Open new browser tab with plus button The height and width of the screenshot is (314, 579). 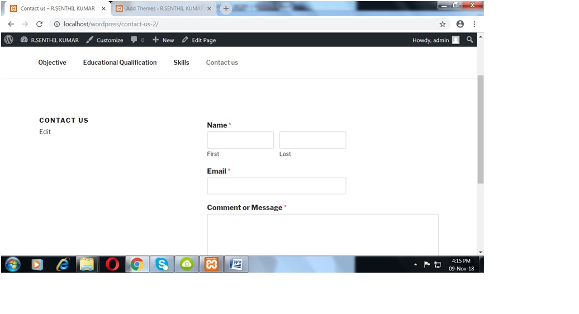(226, 8)
